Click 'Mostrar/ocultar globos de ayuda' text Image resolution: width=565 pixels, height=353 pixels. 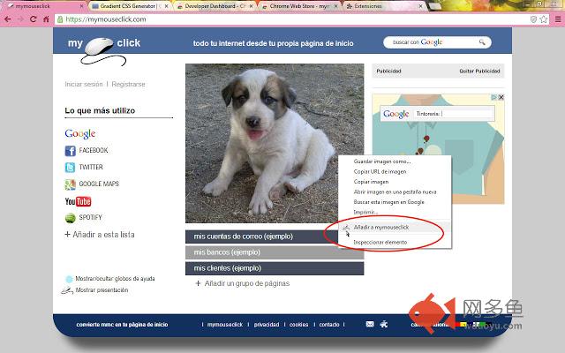(115, 279)
